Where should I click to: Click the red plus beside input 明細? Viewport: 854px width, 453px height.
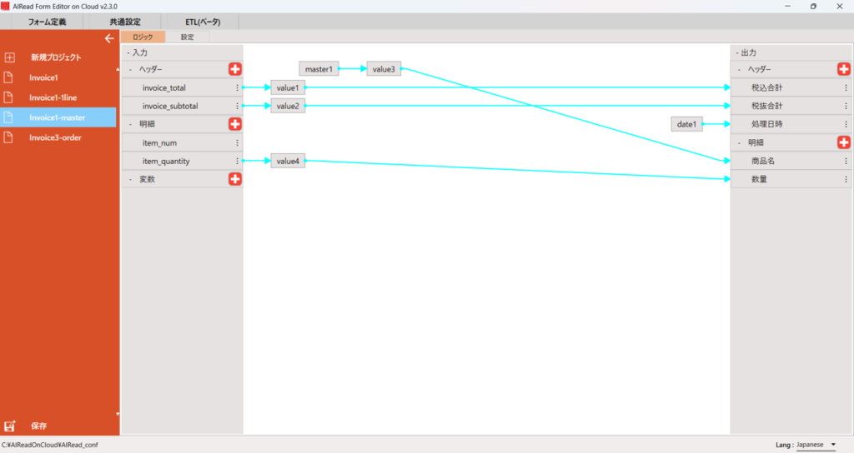point(235,124)
